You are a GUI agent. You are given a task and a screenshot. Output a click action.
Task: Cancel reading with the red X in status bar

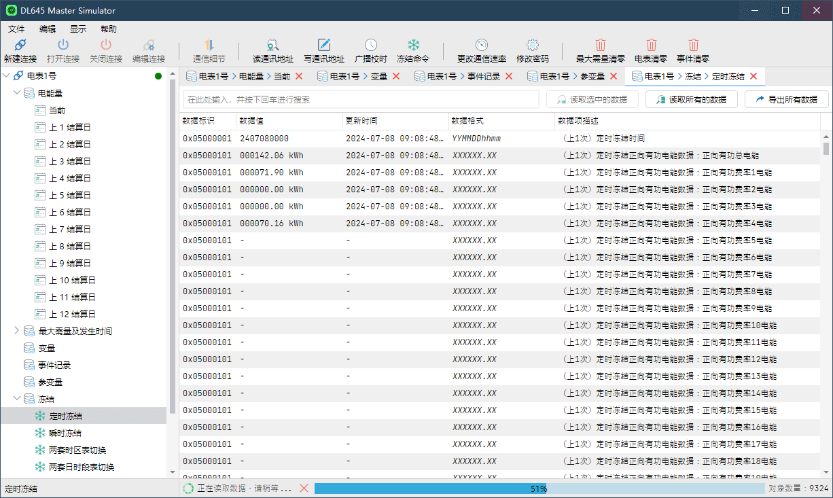click(304, 488)
